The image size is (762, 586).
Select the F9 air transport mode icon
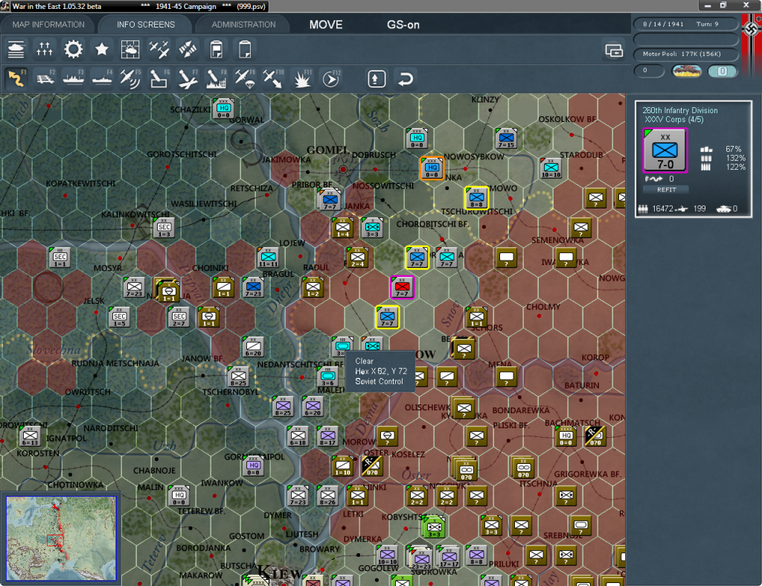[245, 79]
